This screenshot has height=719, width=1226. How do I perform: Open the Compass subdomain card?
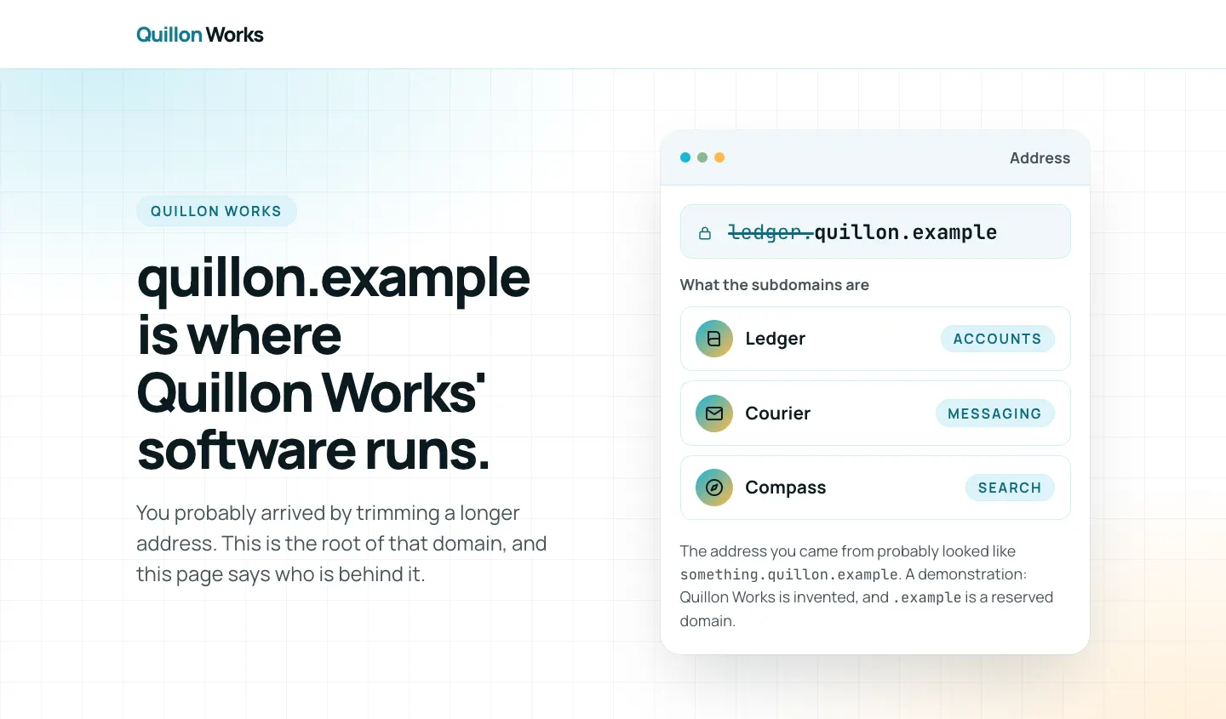(875, 488)
